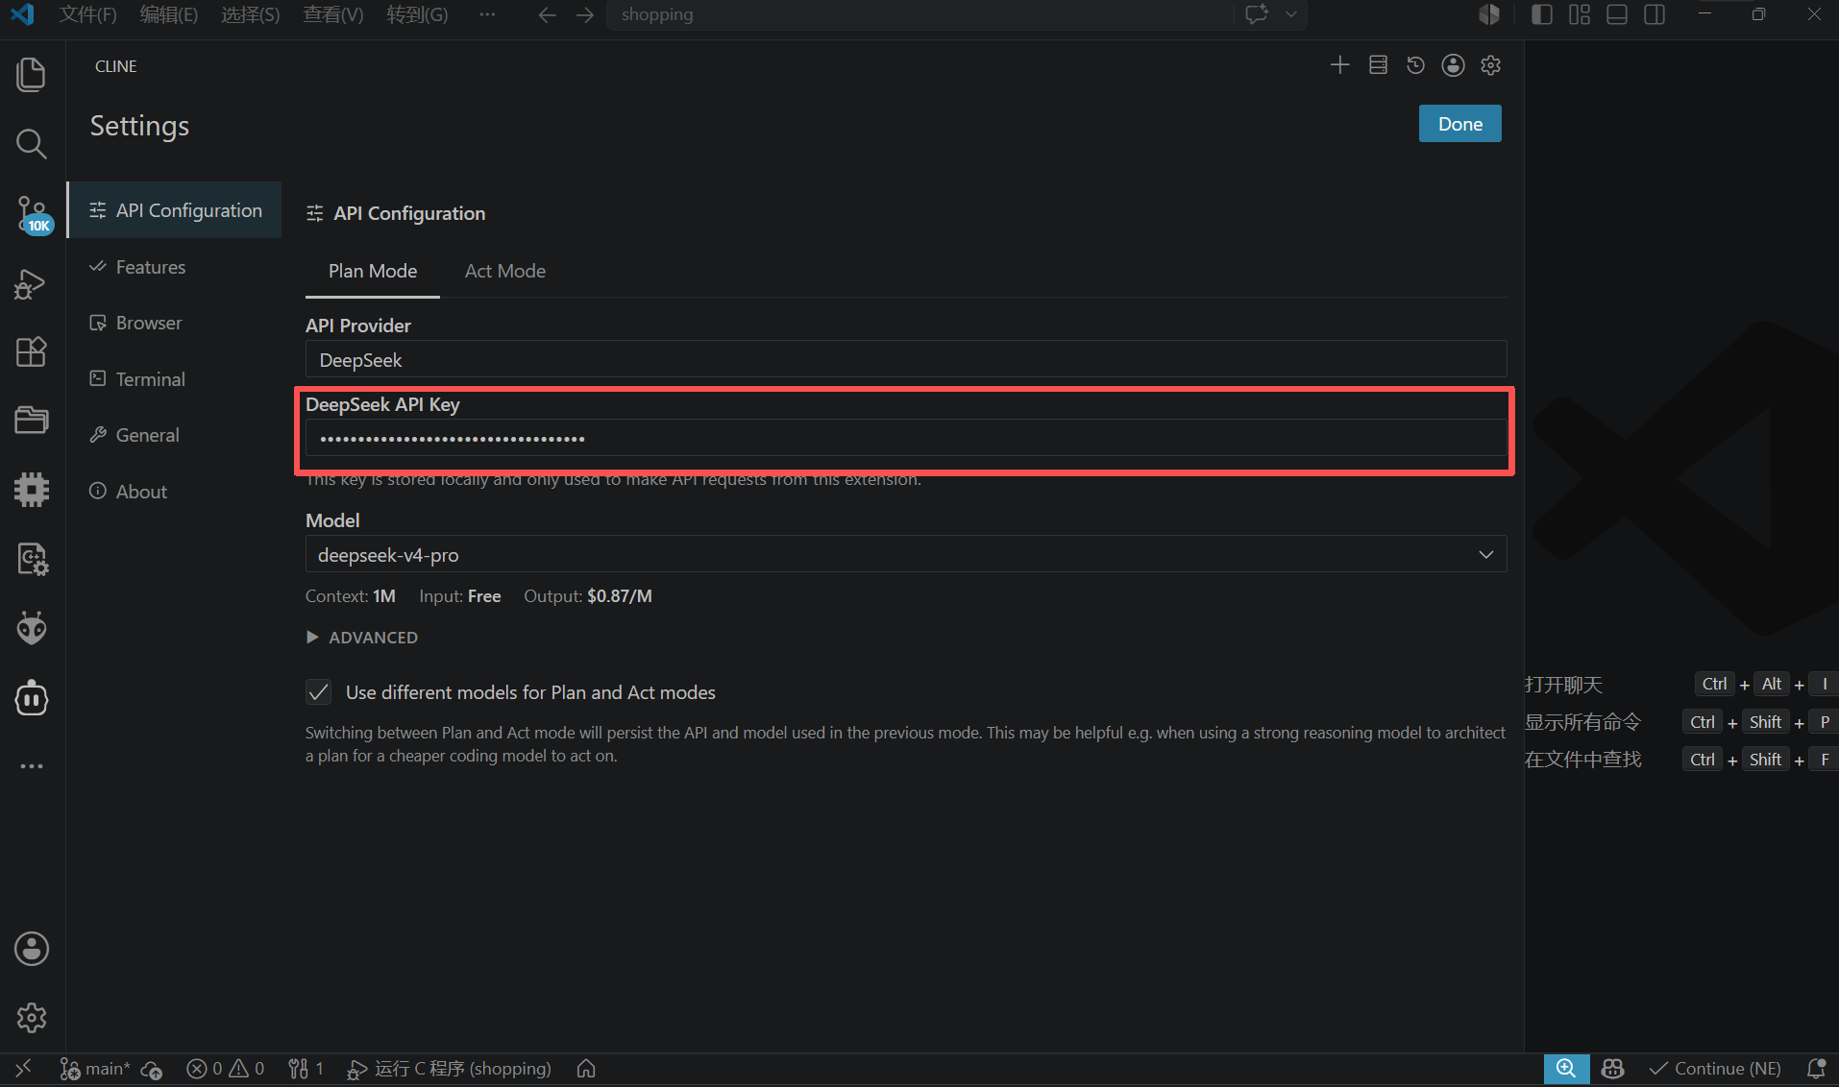
Task: Open remote window indicator in status bar
Action: [23, 1069]
